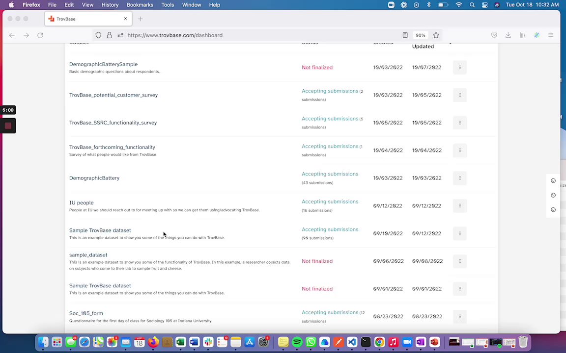Save page to Pocket icon
The height and width of the screenshot is (353, 566).
(494, 35)
